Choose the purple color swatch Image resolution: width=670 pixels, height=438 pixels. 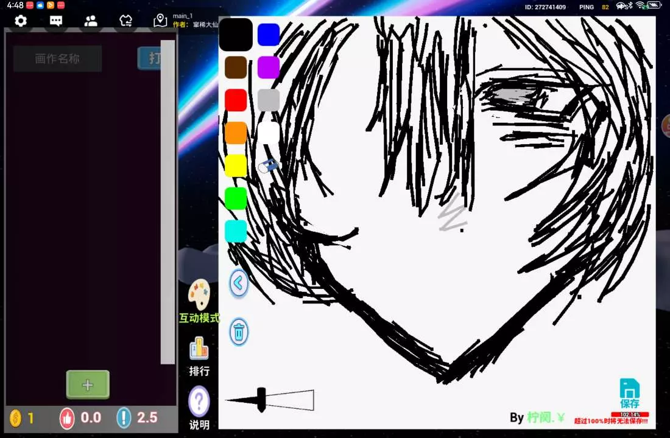tap(268, 68)
